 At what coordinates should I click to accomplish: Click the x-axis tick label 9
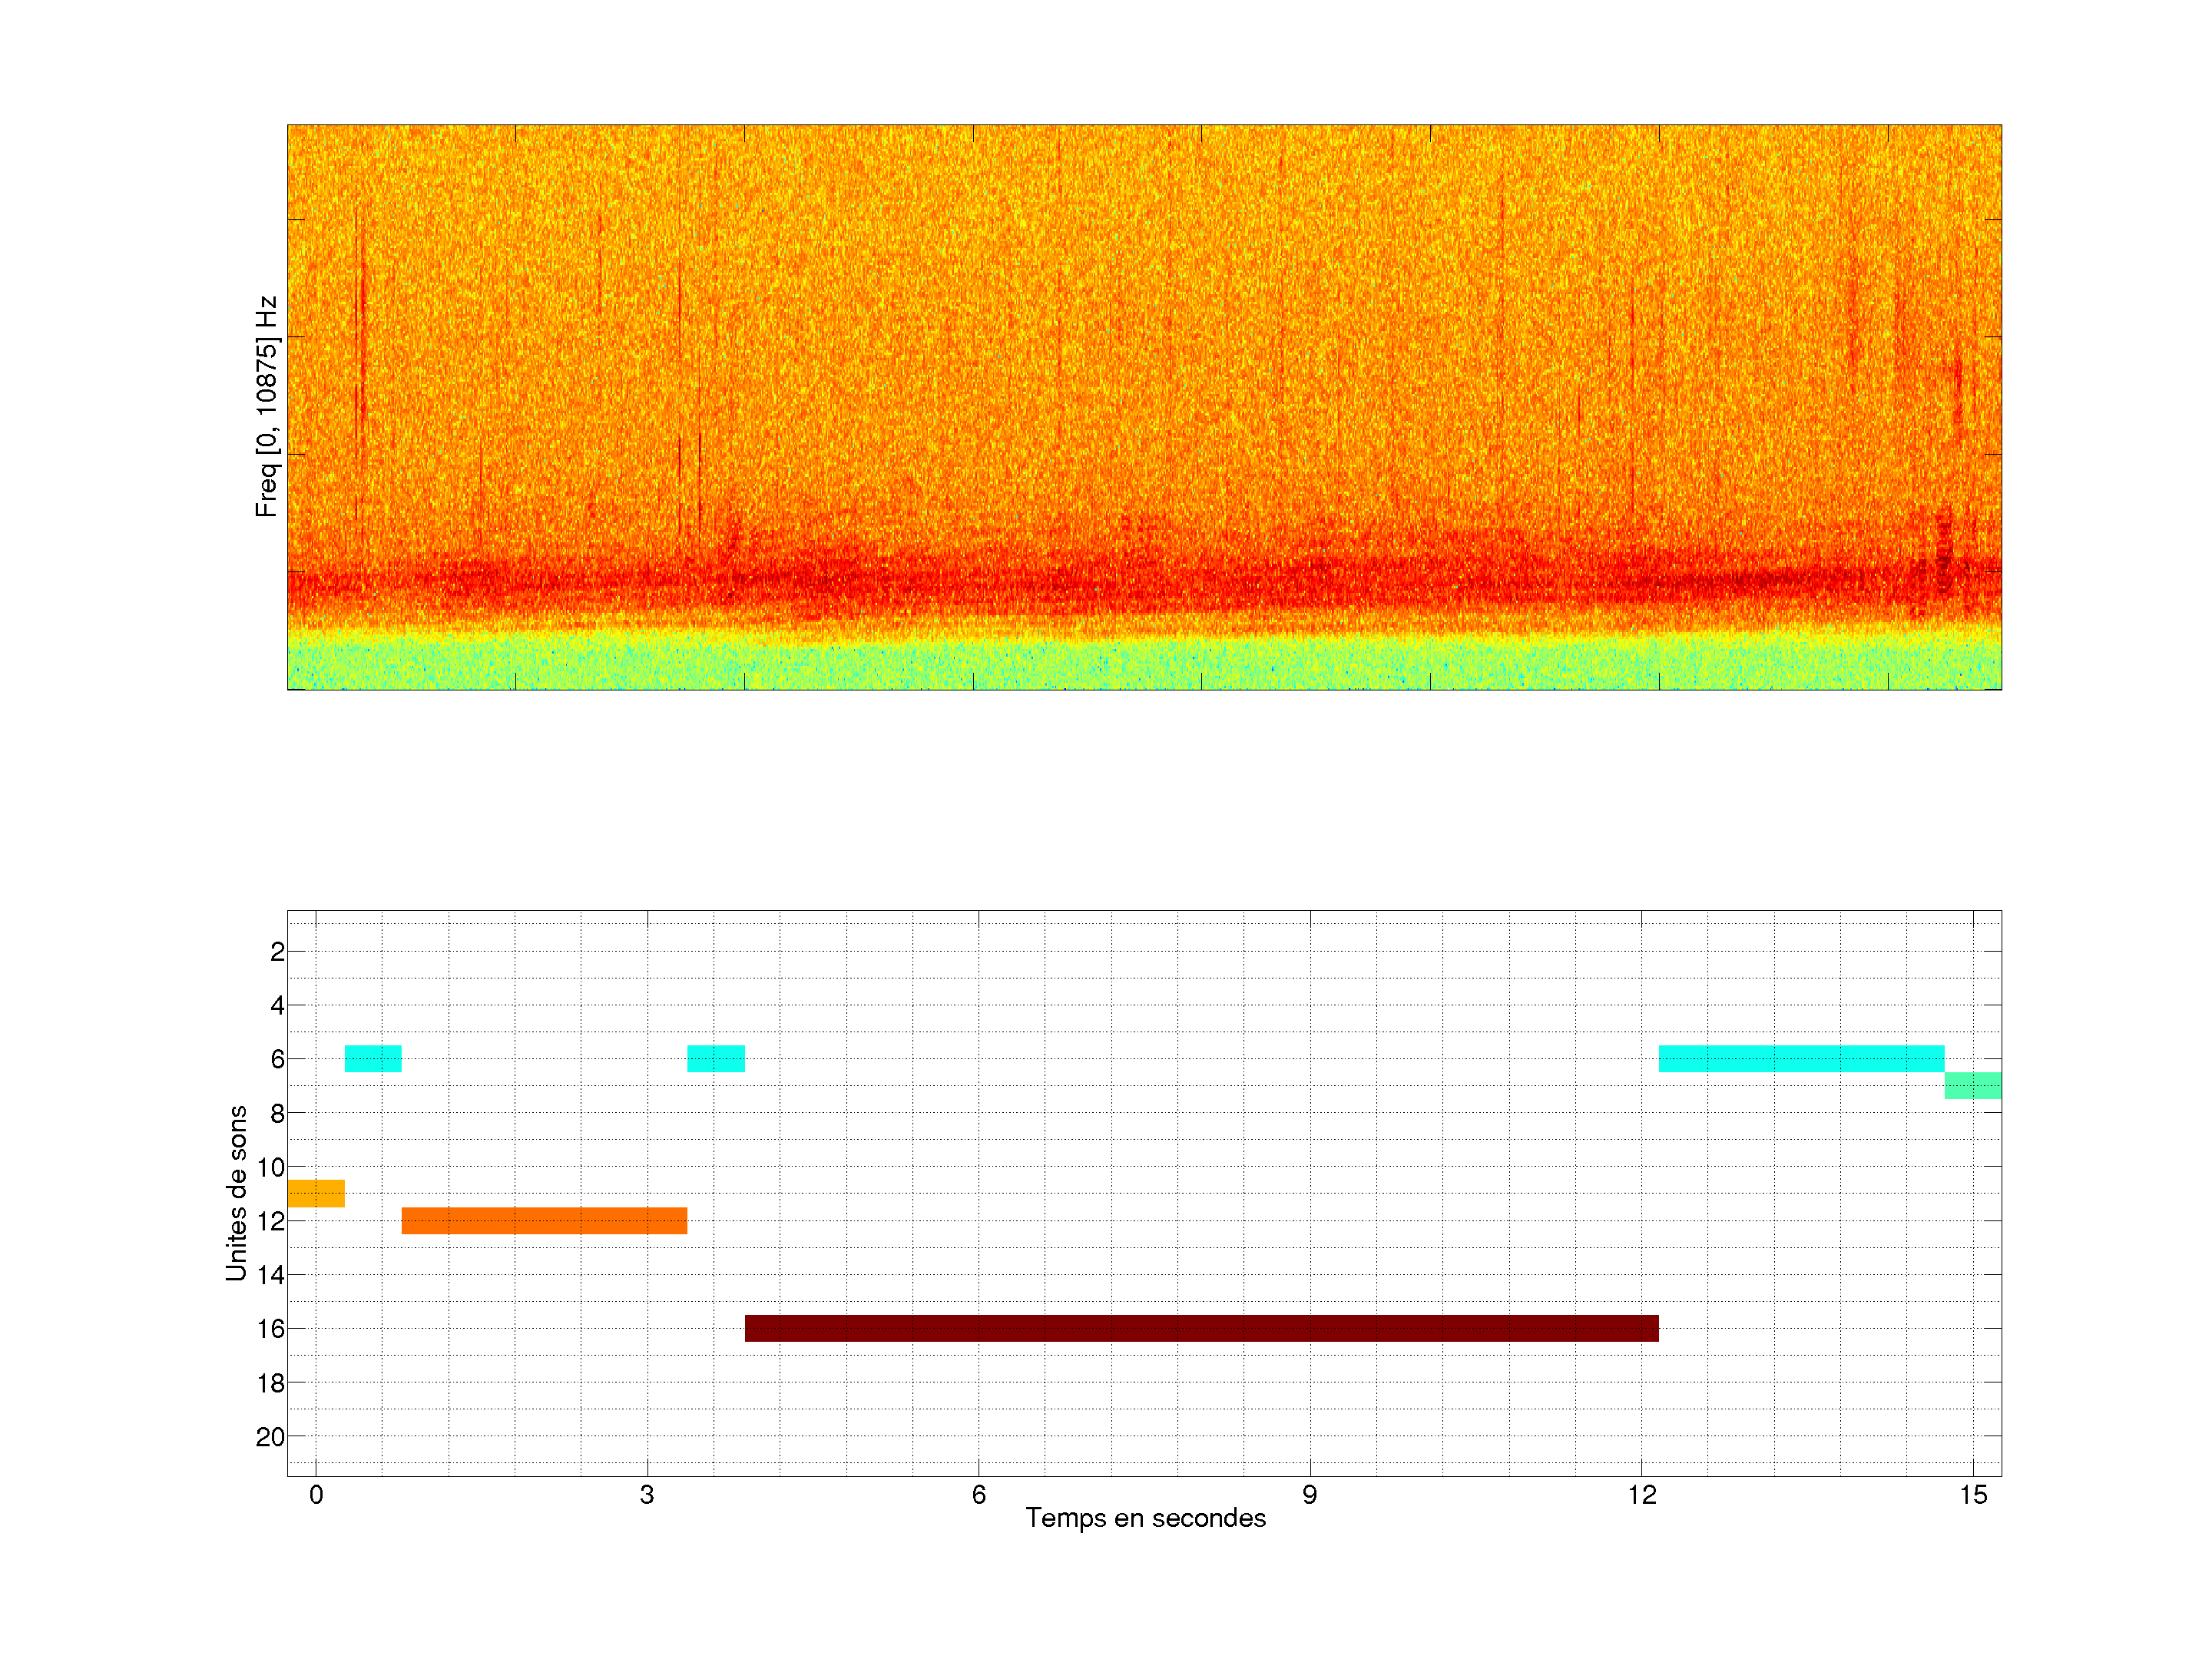pyautogui.click(x=1309, y=1495)
